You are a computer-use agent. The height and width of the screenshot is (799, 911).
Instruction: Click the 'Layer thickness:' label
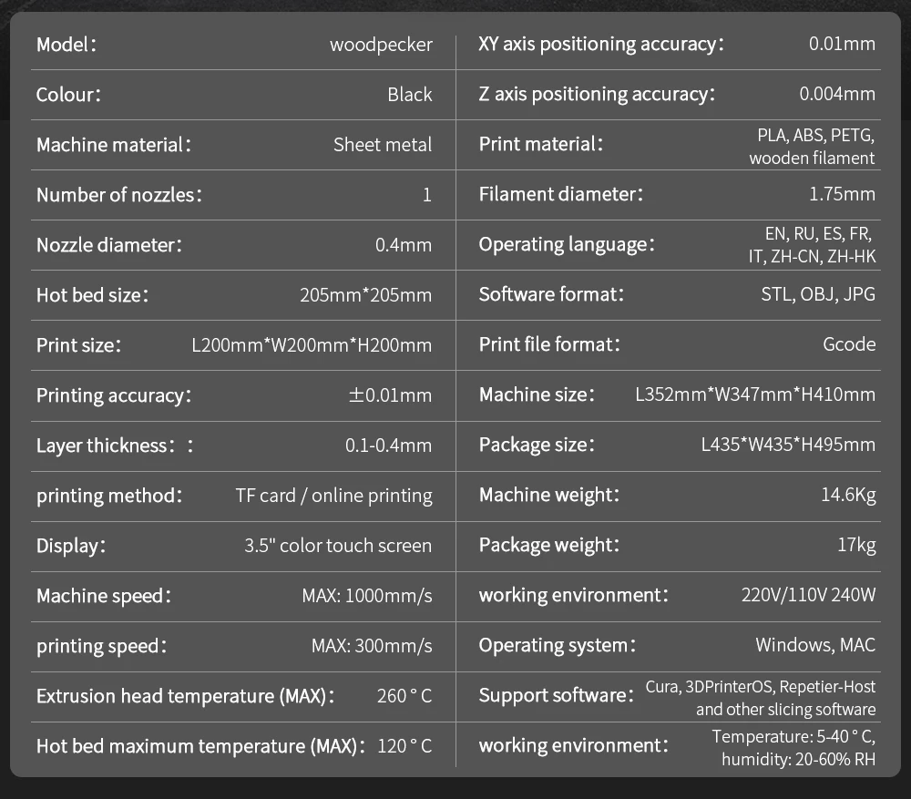point(115,446)
